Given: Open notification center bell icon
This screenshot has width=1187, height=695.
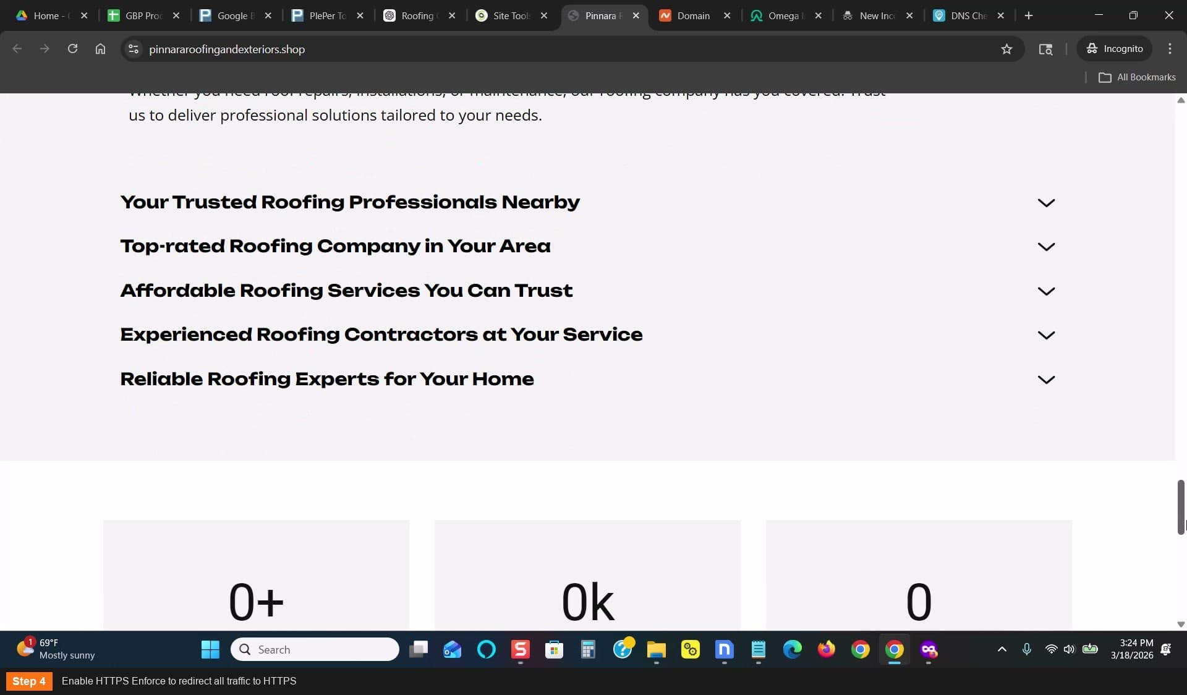Looking at the screenshot, I should pyautogui.click(x=1166, y=649).
